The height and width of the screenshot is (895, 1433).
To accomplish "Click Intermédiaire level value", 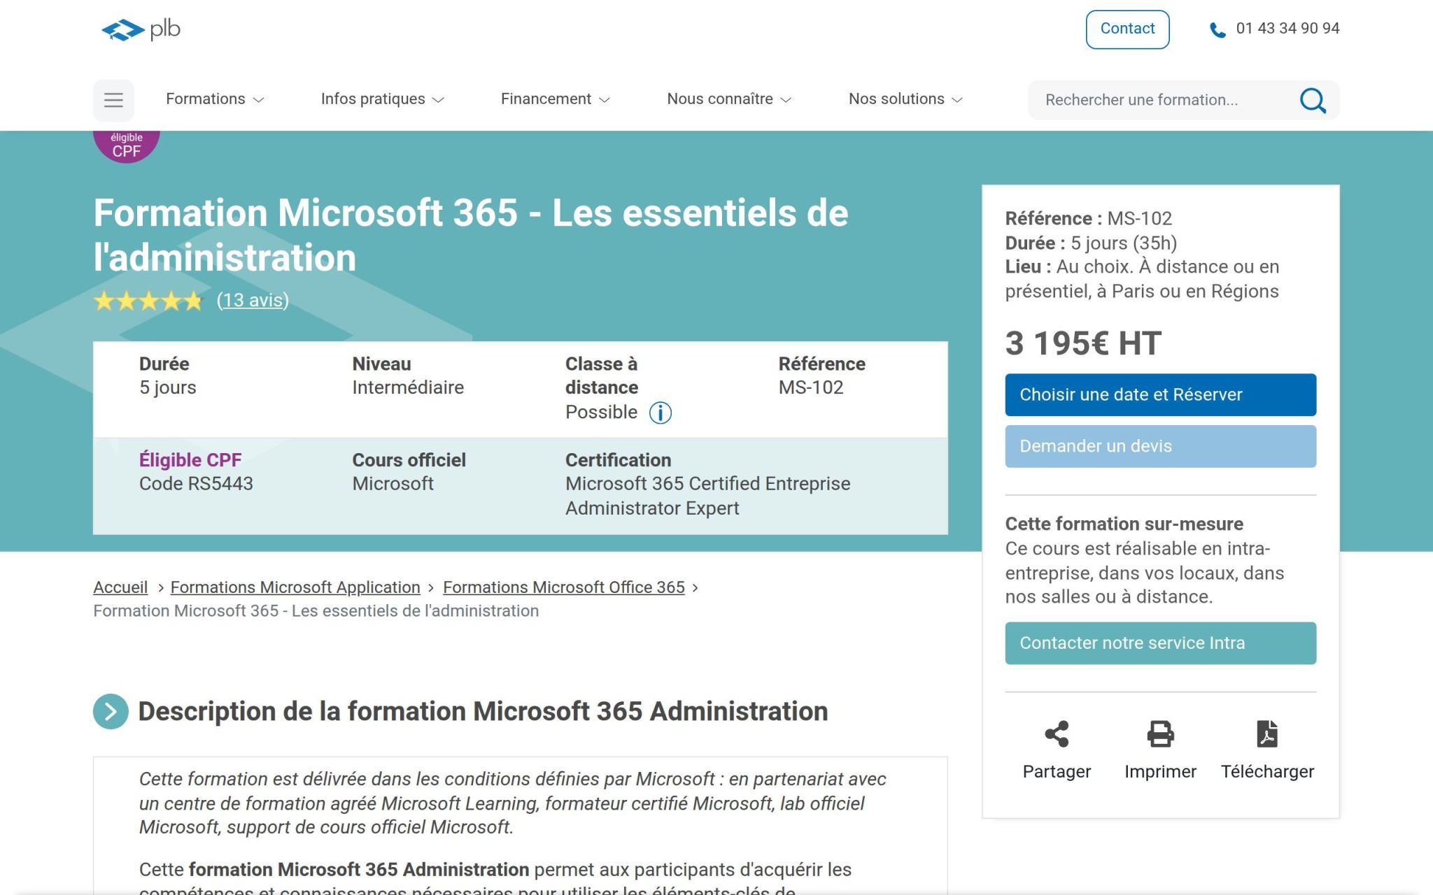I will pos(408,387).
